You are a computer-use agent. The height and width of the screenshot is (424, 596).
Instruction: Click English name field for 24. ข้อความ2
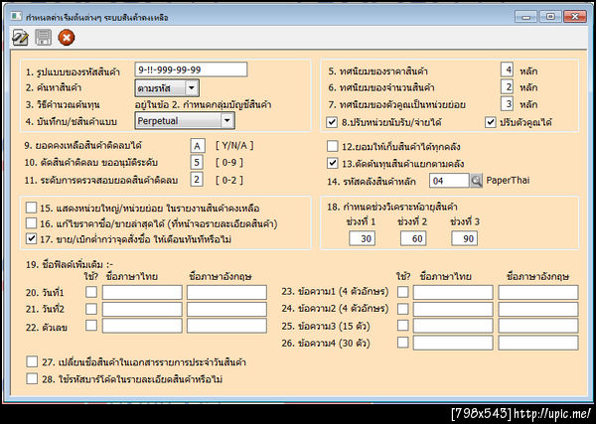[538, 309]
